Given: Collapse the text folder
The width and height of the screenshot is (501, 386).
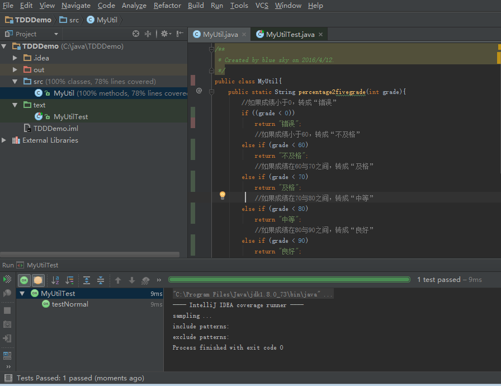Looking at the screenshot, I should pos(15,105).
